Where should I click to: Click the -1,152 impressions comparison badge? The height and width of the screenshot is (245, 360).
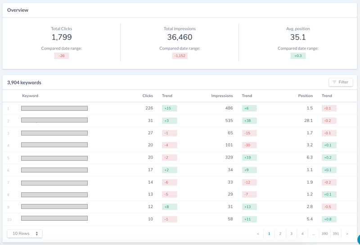tap(180, 56)
